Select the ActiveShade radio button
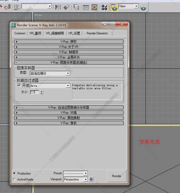Viewport: 180px width, 193px height. 14,179
